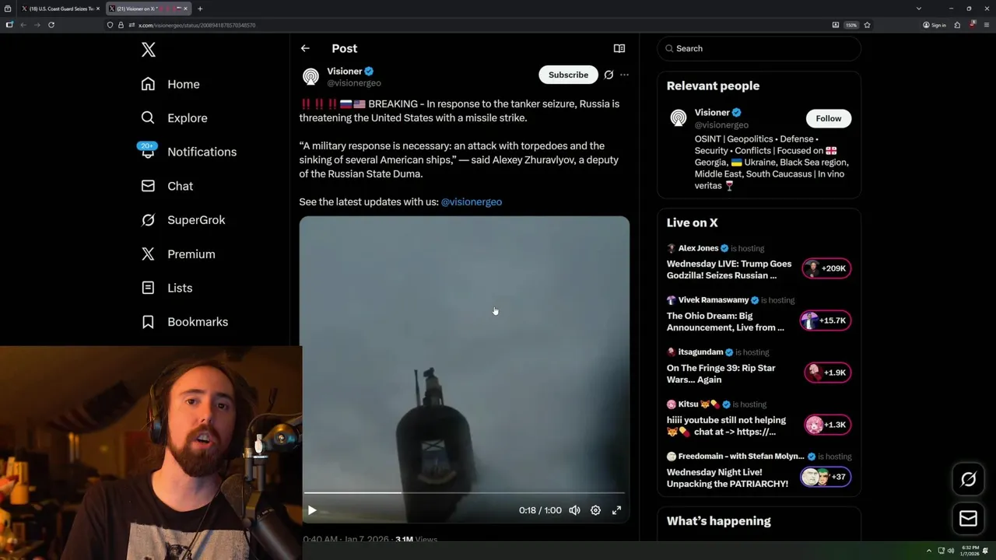Open the list all tabs dropdown arrow
The height and width of the screenshot is (560, 996).
point(919,9)
